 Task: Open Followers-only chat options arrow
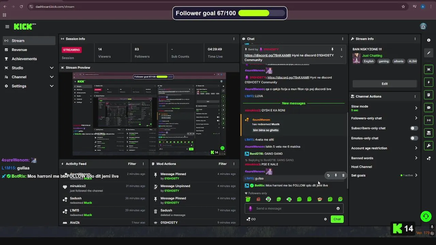[x=416, y=118]
